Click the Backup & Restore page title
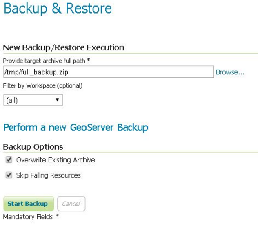The height and width of the screenshot is (225, 262). (58, 9)
